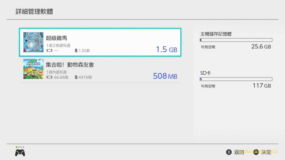Click the system memory icon beside 66.6MB
285x160 pixels.
pyautogui.click(x=50, y=77)
